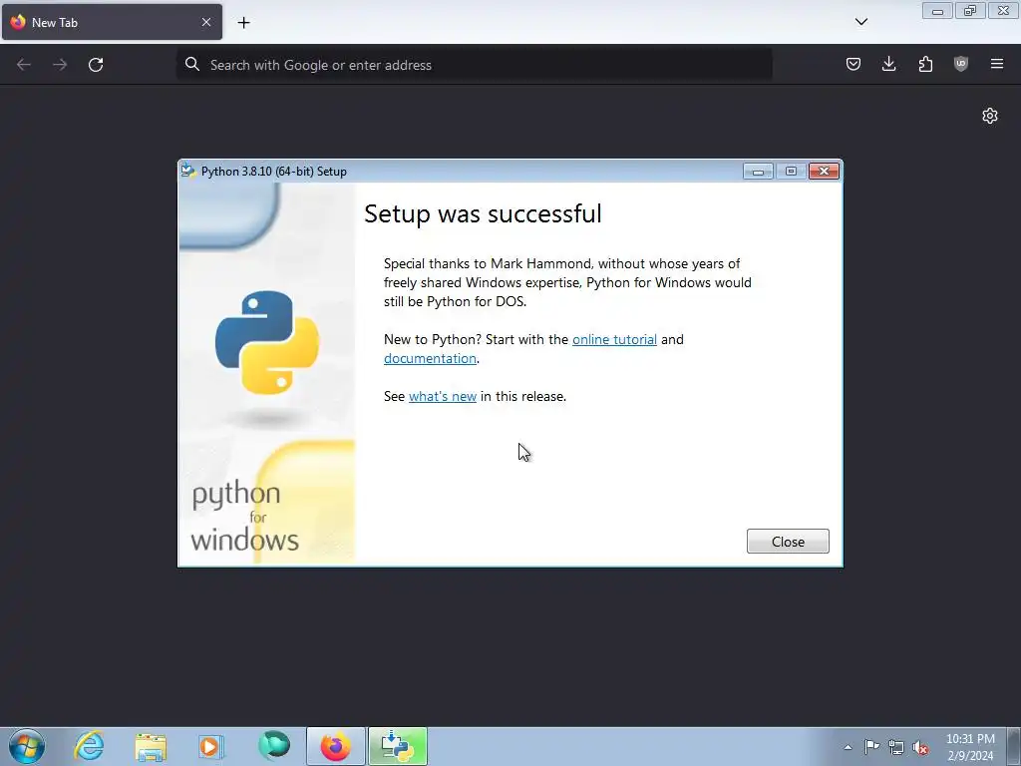Click Firefox forward arrow
Viewport: 1021px width, 766px height.
(60, 65)
